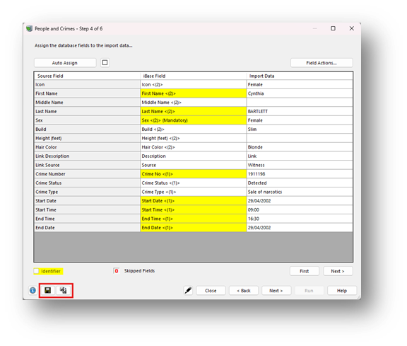Click the First record button
The width and height of the screenshot is (407, 346).
click(305, 271)
